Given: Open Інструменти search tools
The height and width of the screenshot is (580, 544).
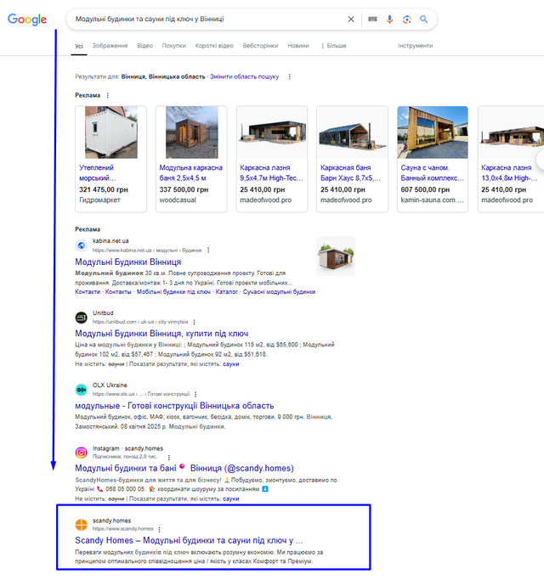Looking at the screenshot, I should (415, 46).
